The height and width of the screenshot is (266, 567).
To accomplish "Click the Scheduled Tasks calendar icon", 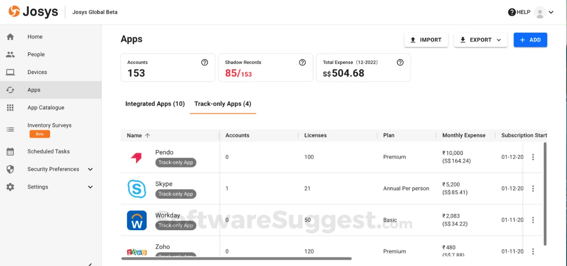I will pyautogui.click(x=10, y=151).
